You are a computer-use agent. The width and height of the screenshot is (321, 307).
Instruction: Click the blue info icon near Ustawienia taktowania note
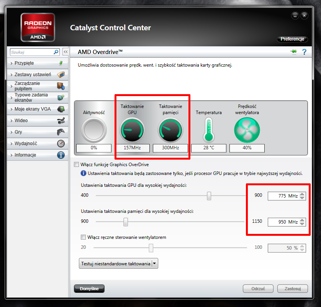84,173
